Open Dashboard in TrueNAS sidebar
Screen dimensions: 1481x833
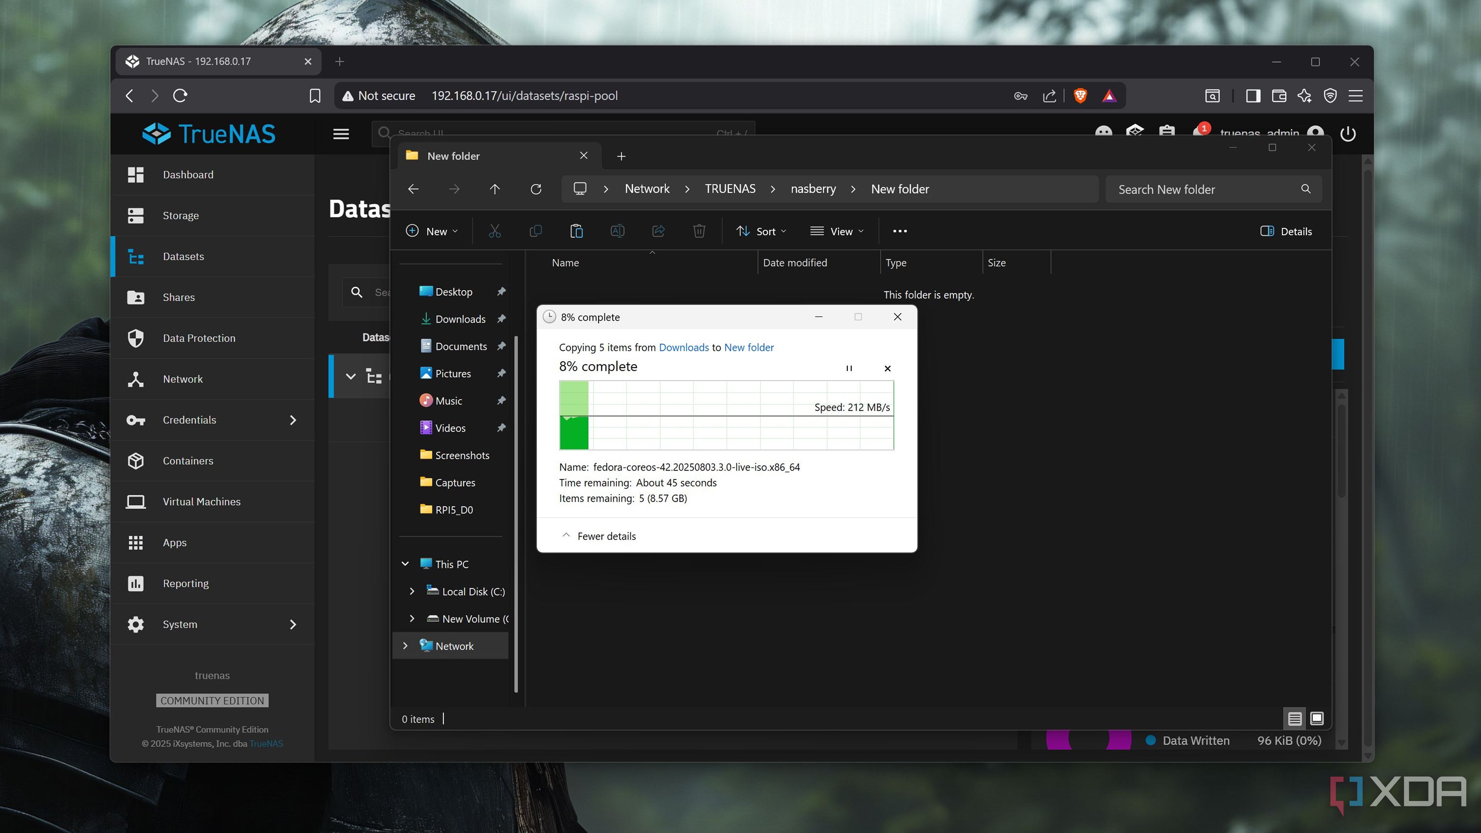coord(213,175)
